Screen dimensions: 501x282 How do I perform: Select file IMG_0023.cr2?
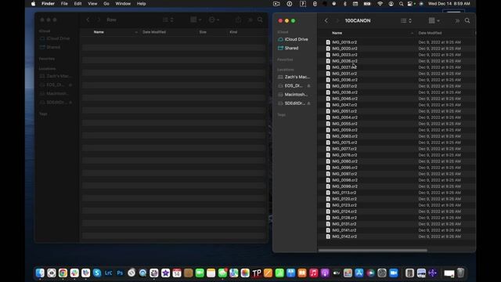[x=344, y=55]
